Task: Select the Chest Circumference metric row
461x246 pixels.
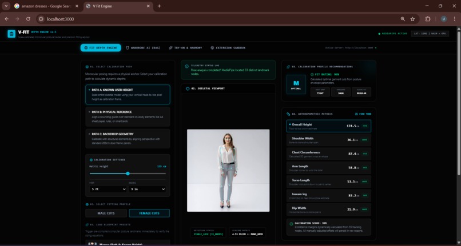Action: tap(329, 154)
